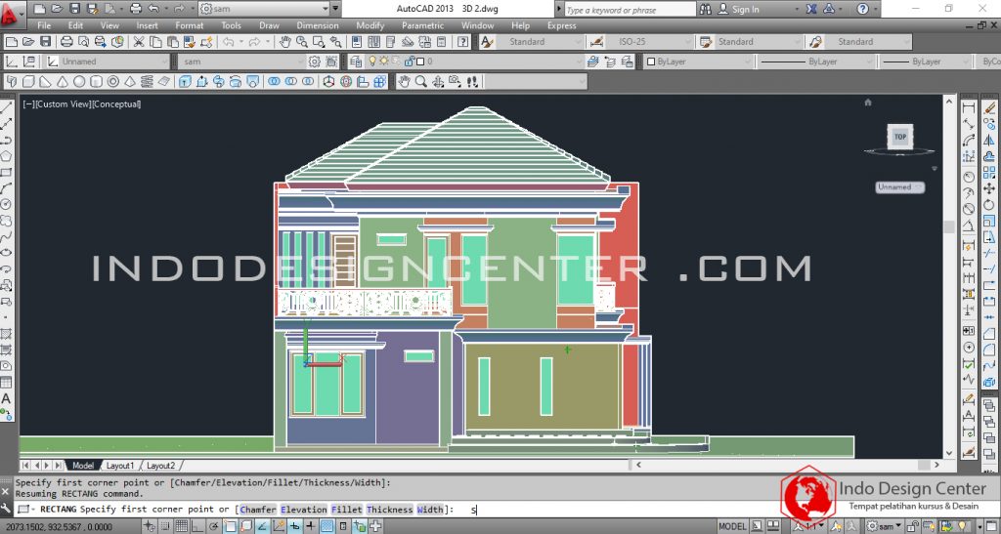1001x534 pixels.
Task: Click the Workspace Settings gear icon
Action: pyautogui.click(x=314, y=62)
